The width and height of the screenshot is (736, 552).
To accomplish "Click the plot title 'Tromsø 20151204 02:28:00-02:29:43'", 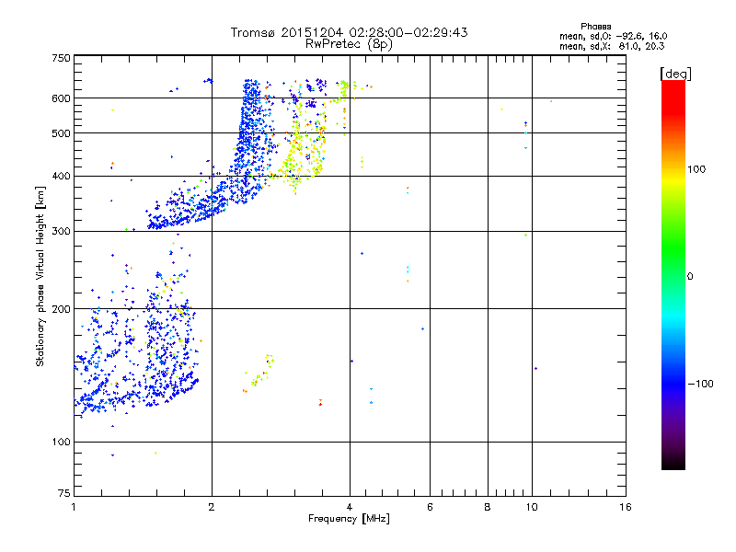I will [349, 32].
